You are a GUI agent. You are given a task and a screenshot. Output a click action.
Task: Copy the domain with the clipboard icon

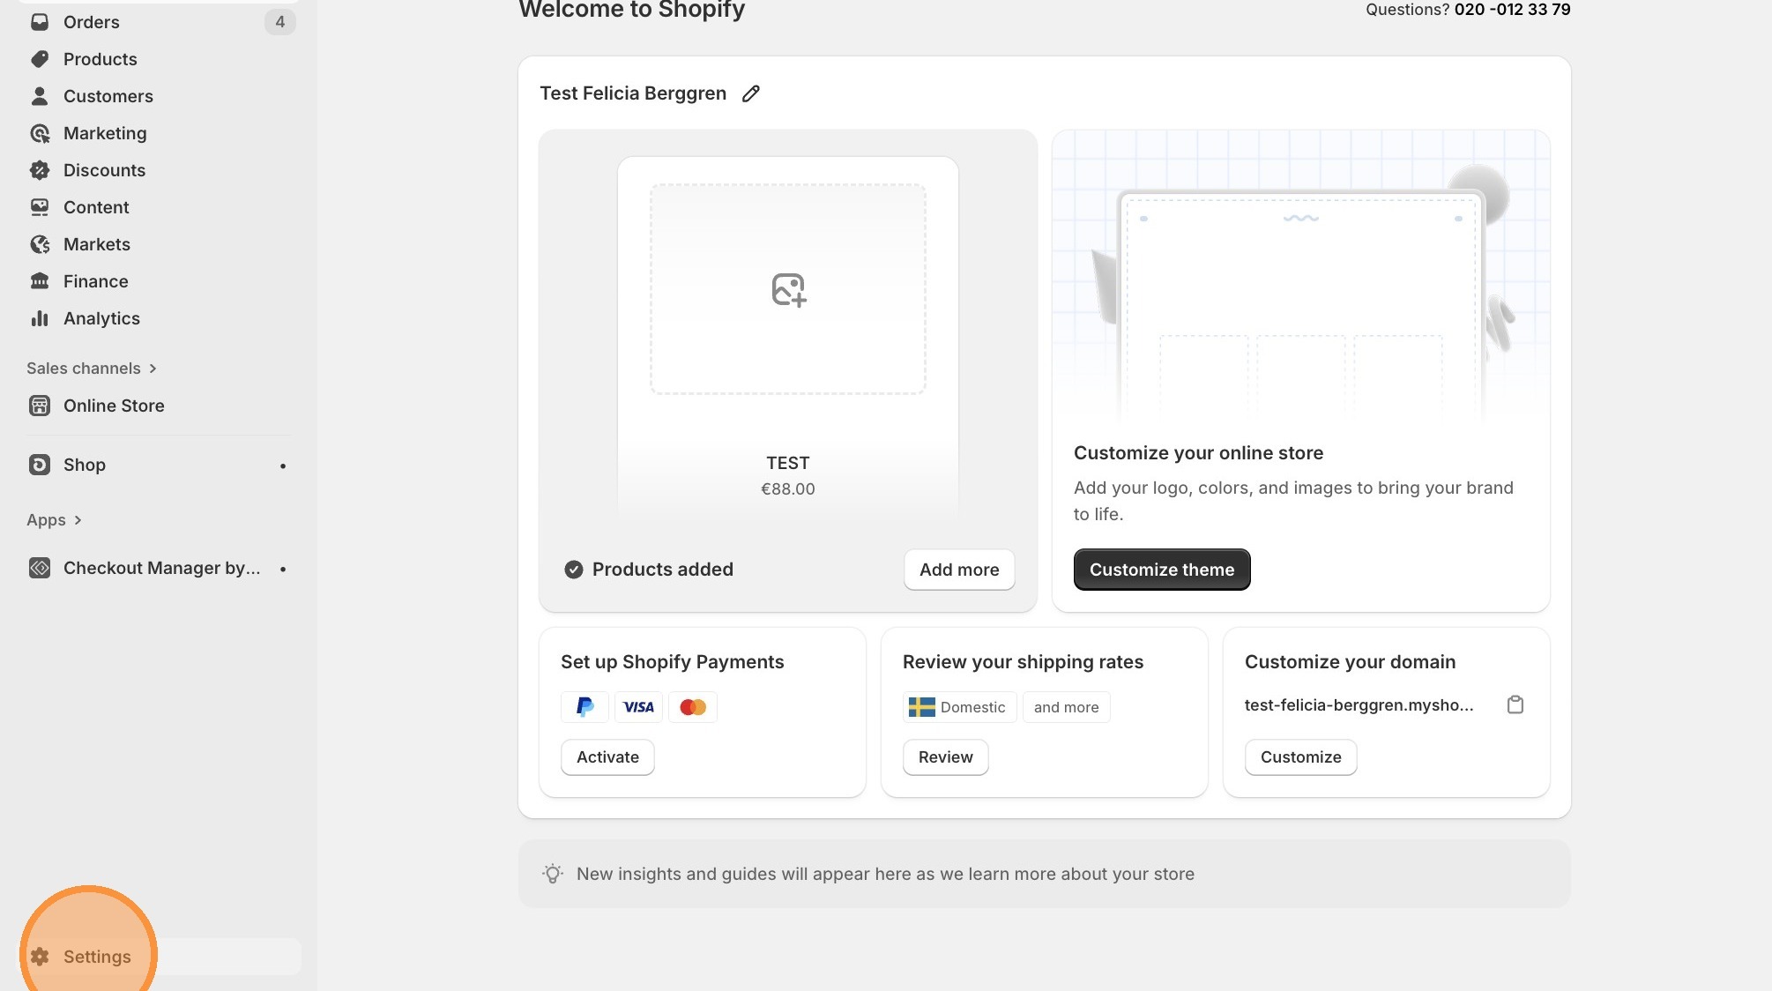click(x=1515, y=704)
